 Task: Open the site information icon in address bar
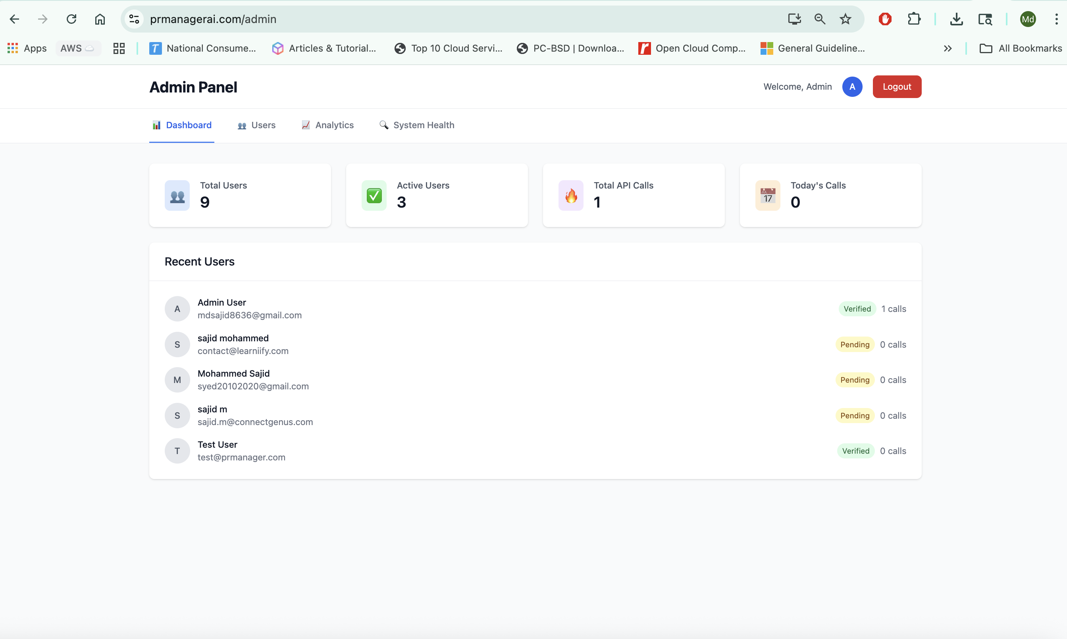pos(134,19)
